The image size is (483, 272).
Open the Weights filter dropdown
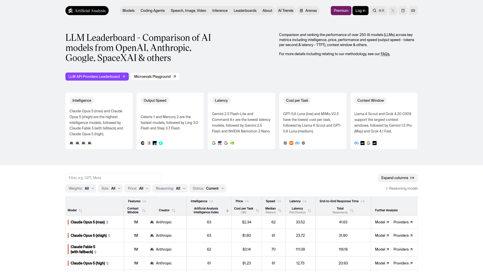(81, 188)
